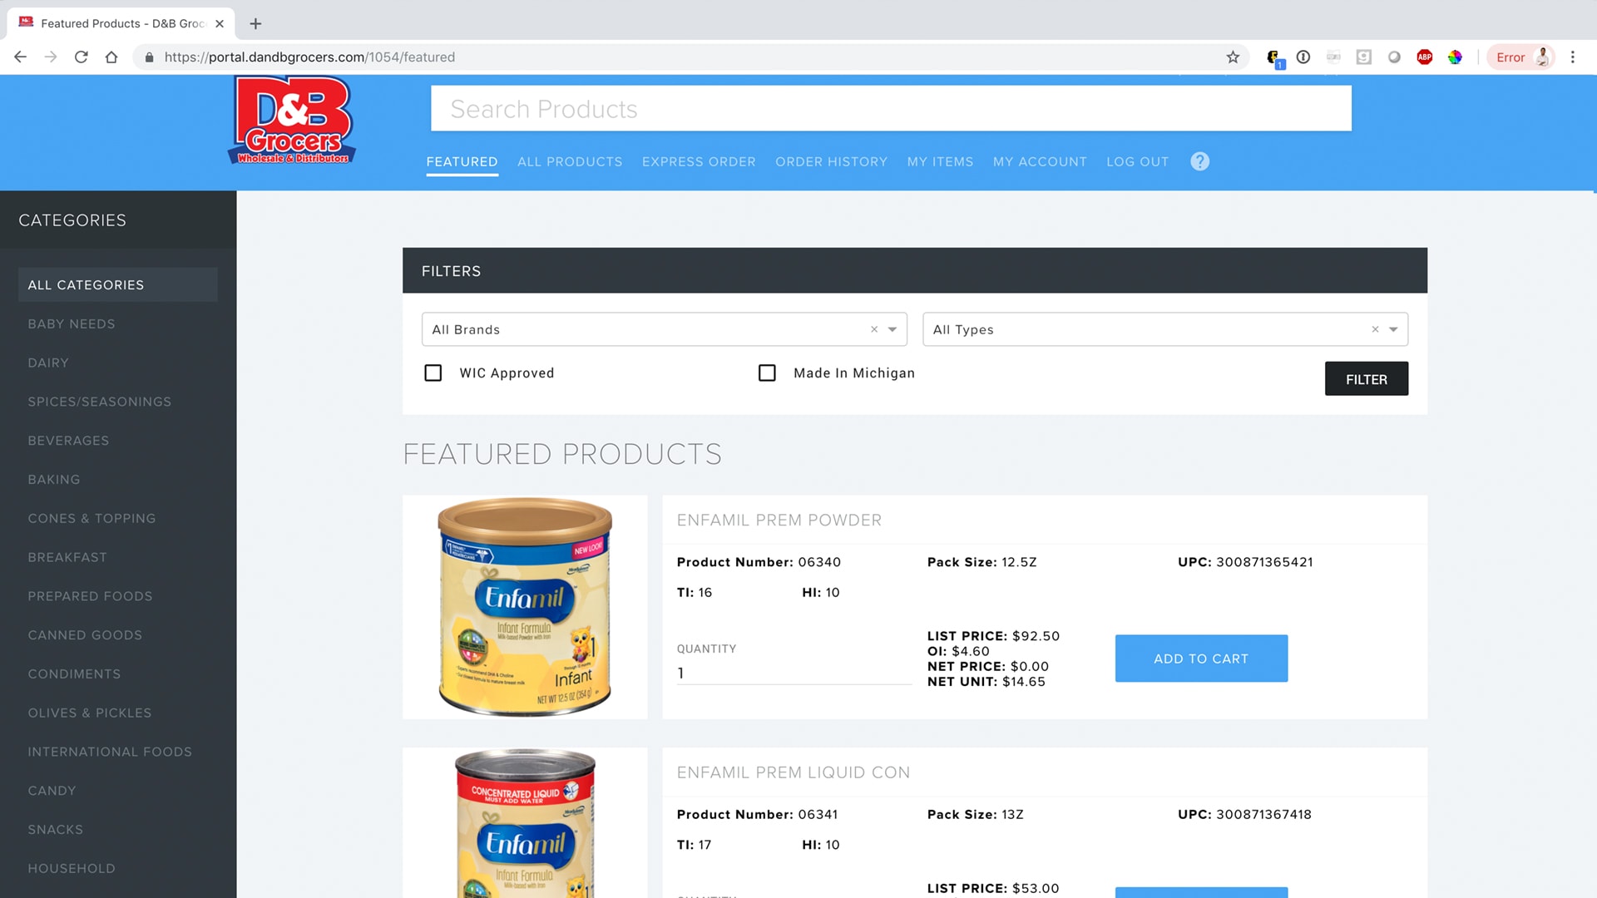Click the Enfamil Liquid Concentrate product image

(x=525, y=822)
